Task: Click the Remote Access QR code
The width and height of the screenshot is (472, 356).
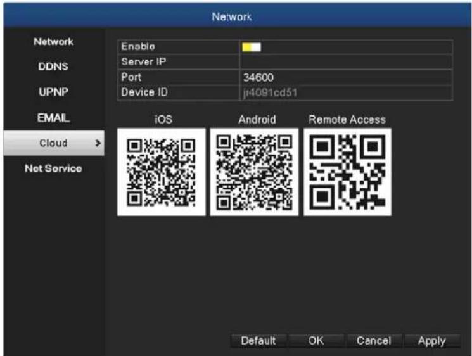Action: (x=347, y=172)
